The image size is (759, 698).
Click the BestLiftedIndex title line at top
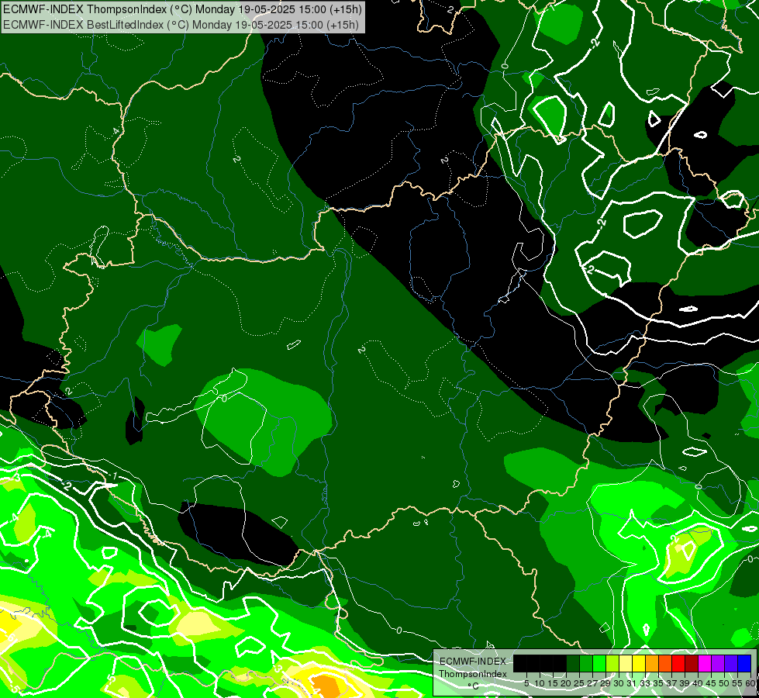[181, 24]
